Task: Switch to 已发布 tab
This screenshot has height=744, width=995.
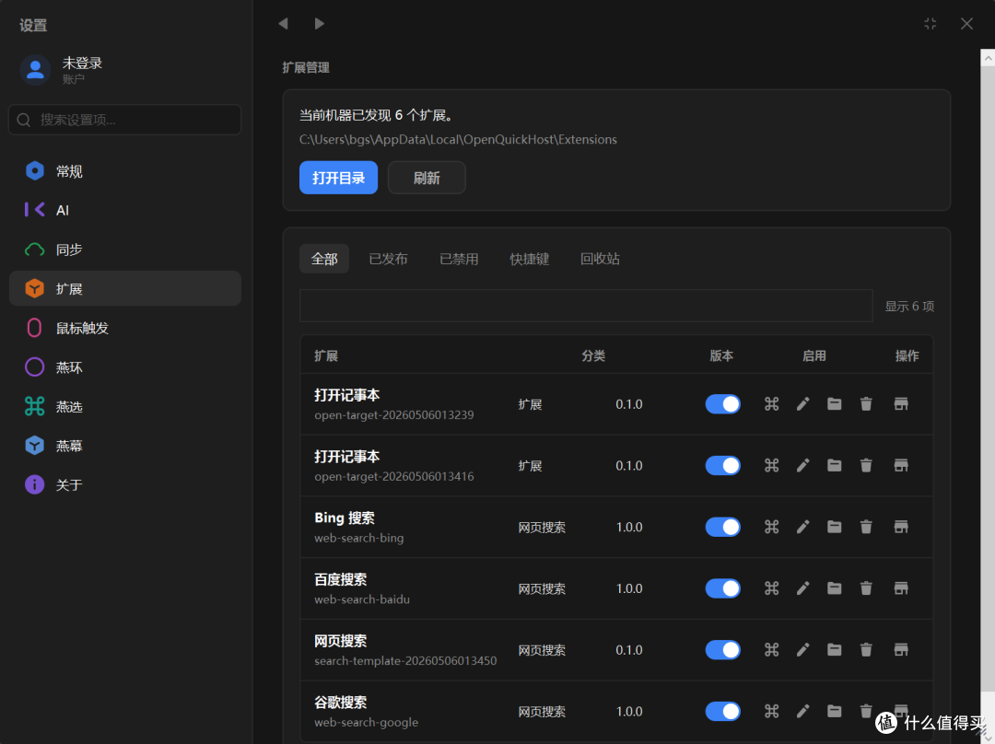Action: point(389,259)
